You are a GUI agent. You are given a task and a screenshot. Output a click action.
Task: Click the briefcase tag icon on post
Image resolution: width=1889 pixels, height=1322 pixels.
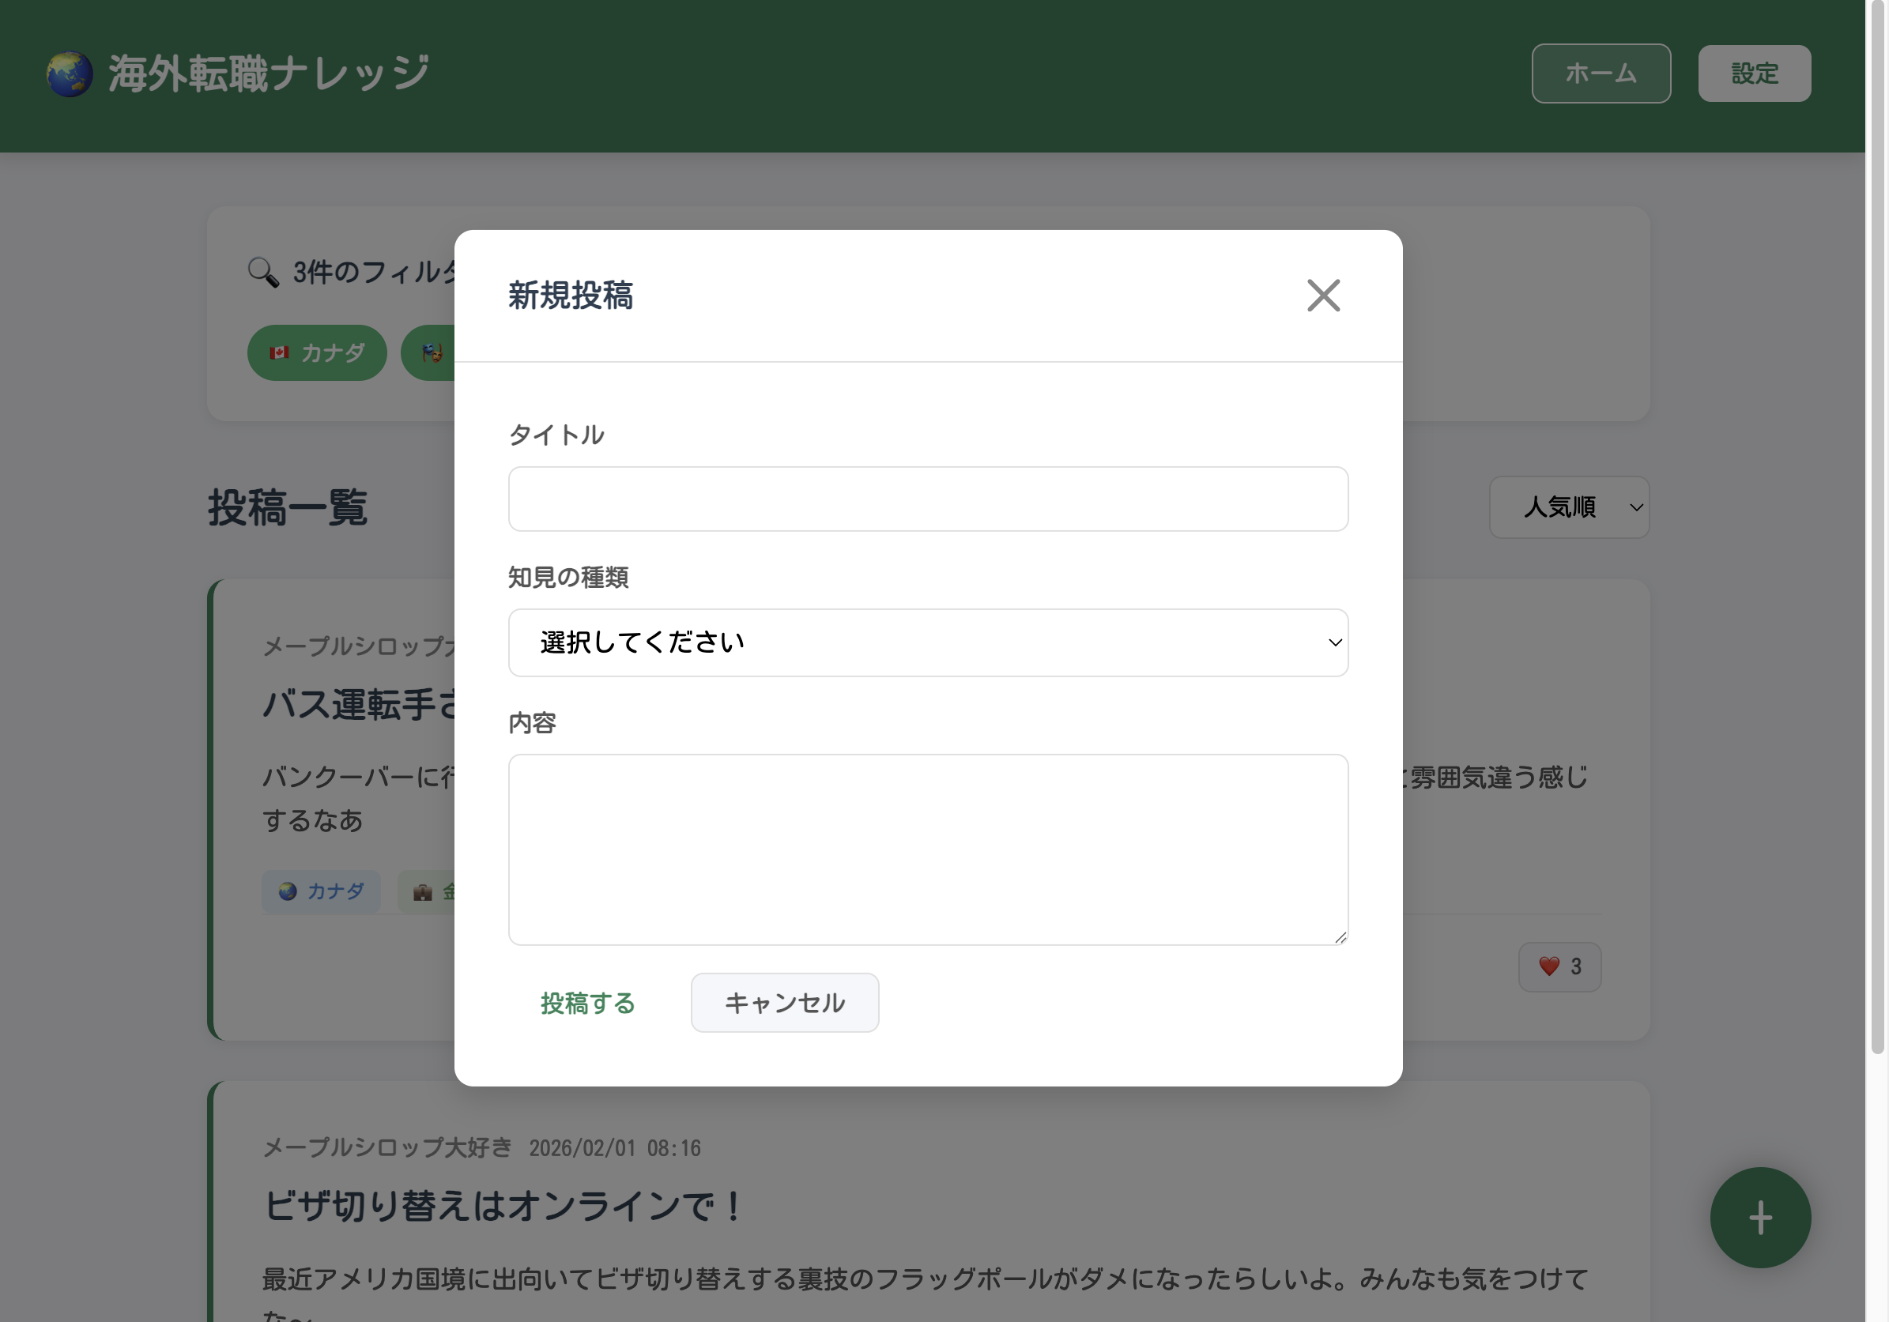423,892
